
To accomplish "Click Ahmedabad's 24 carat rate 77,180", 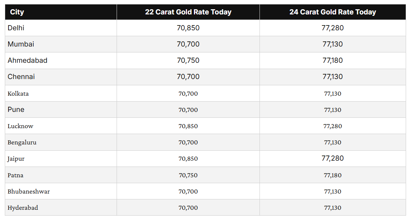I will click(x=332, y=61).
